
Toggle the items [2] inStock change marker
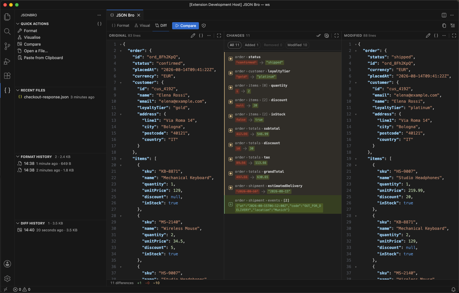[231, 116]
